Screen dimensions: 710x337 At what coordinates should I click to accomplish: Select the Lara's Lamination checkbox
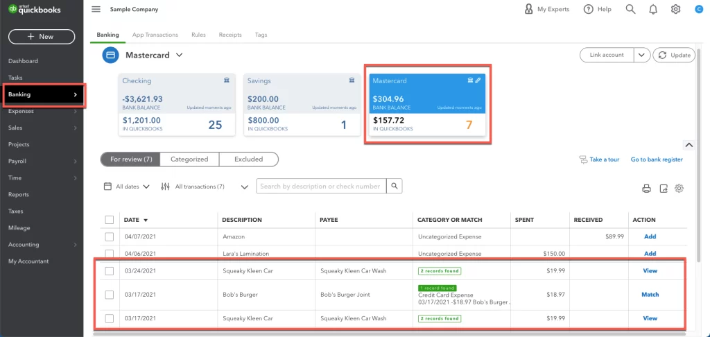point(109,254)
